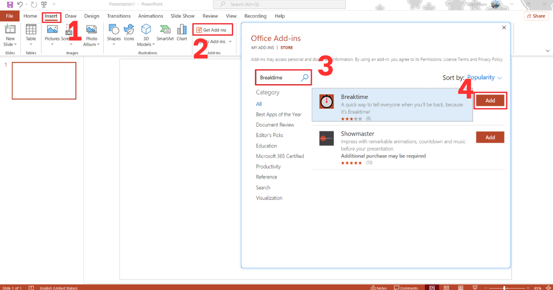This screenshot has height=290, width=553.
Task: Switch to the Insert tab
Action: tap(51, 16)
